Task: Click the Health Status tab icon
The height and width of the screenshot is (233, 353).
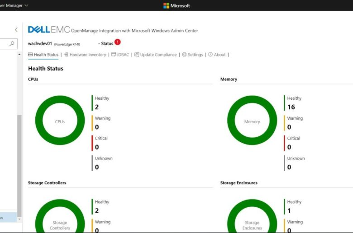Action: (x=30, y=54)
